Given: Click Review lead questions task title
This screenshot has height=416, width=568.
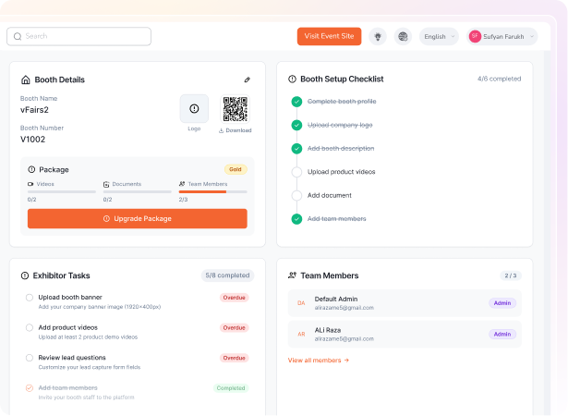Looking at the screenshot, I should coord(72,358).
